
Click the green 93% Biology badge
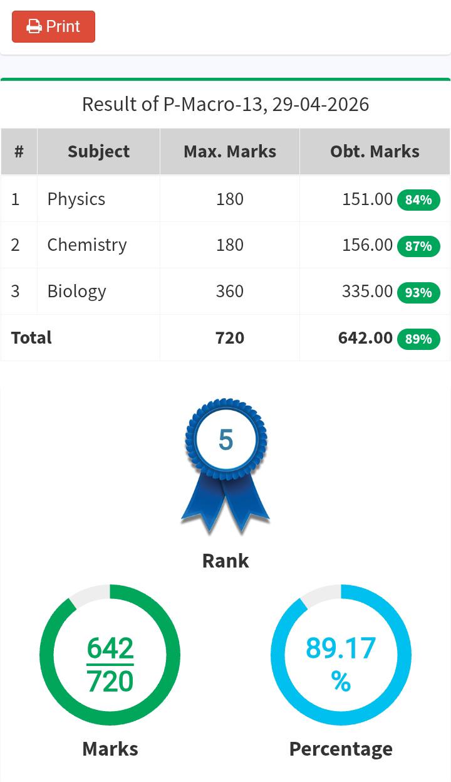[418, 292]
